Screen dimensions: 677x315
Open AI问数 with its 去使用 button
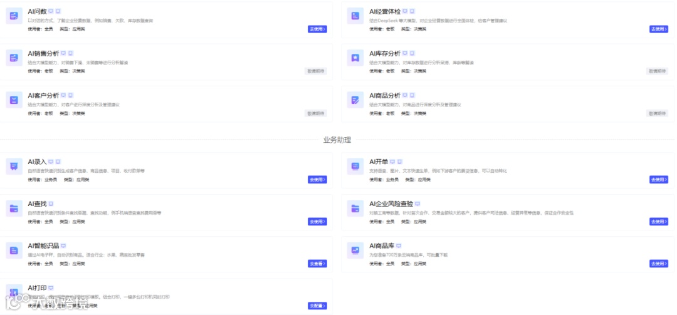click(317, 29)
